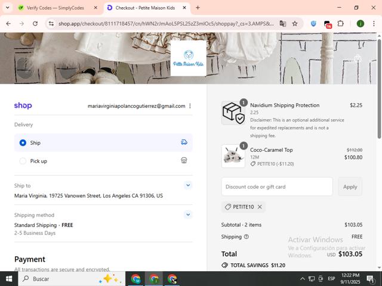382x286 pixels.
Task: Open the third Chrome taskbar icon
Action: tap(172, 279)
